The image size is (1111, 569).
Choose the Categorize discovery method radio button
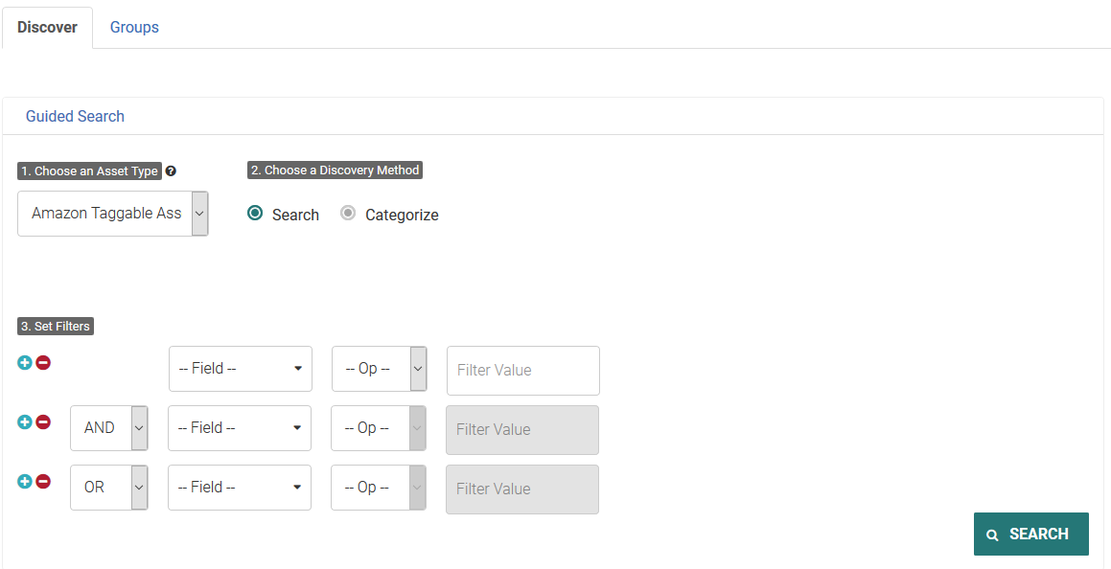348,214
